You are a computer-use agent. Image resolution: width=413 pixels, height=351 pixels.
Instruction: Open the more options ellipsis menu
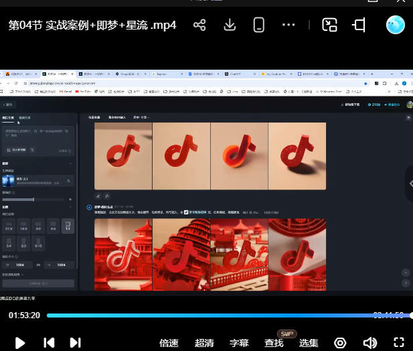(288, 25)
